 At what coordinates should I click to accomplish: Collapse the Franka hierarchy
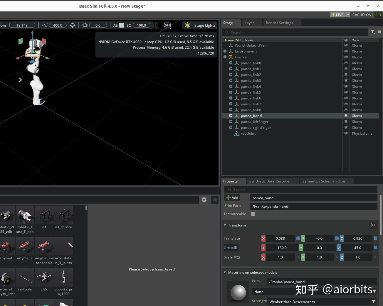click(225, 57)
